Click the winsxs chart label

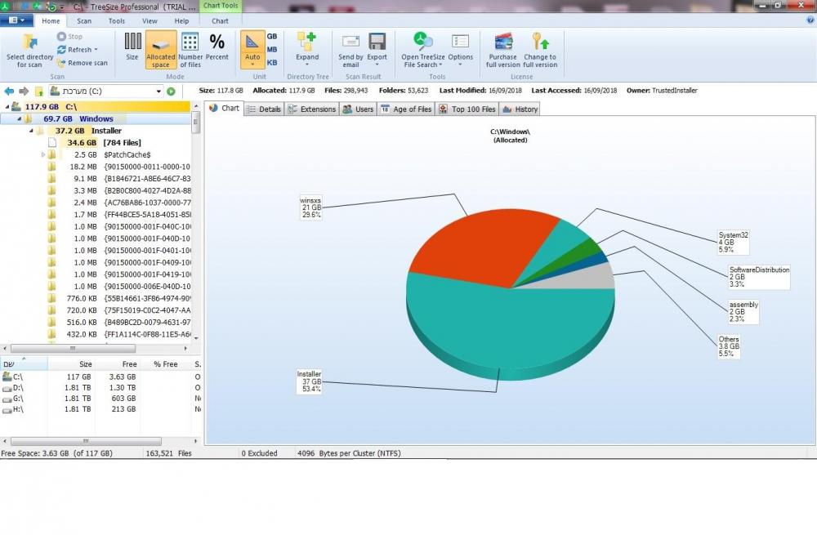click(311, 207)
